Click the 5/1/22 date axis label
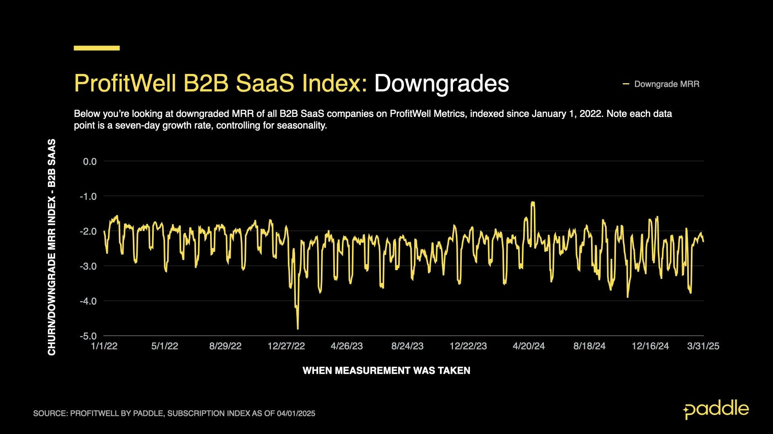This screenshot has height=434, width=773. tap(165, 346)
